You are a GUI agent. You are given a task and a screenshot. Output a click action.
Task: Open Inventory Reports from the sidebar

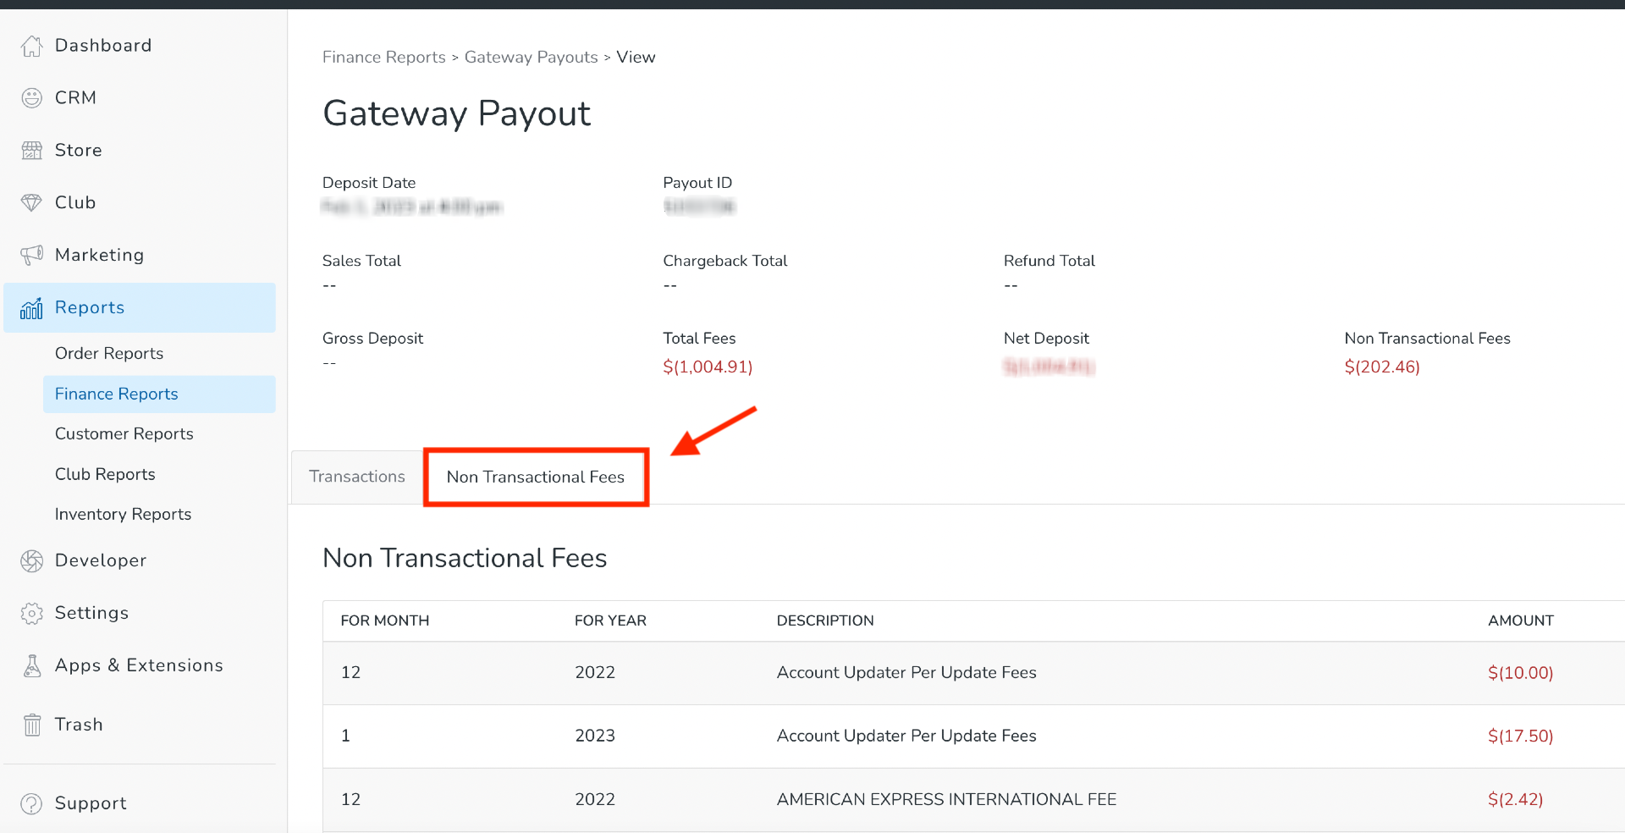(122, 514)
